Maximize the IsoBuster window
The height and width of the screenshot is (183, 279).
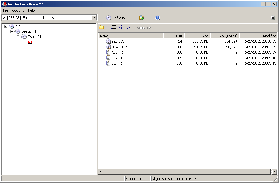[269, 4]
